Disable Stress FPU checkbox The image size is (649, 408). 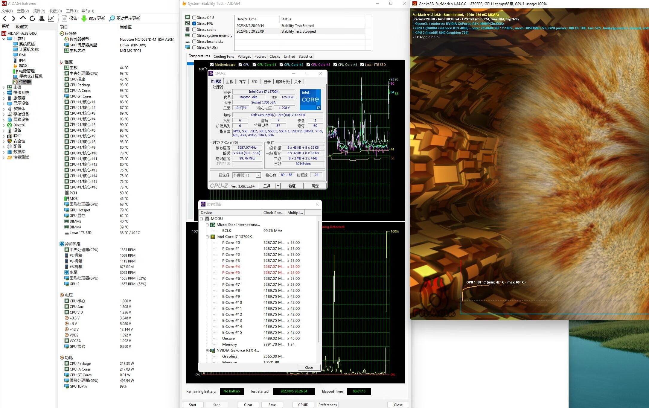coord(194,24)
